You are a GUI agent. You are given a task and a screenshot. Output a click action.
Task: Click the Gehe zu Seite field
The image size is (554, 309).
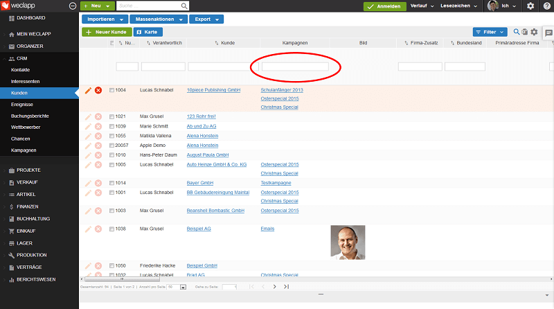pyautogui.click(x=229, y=287)
